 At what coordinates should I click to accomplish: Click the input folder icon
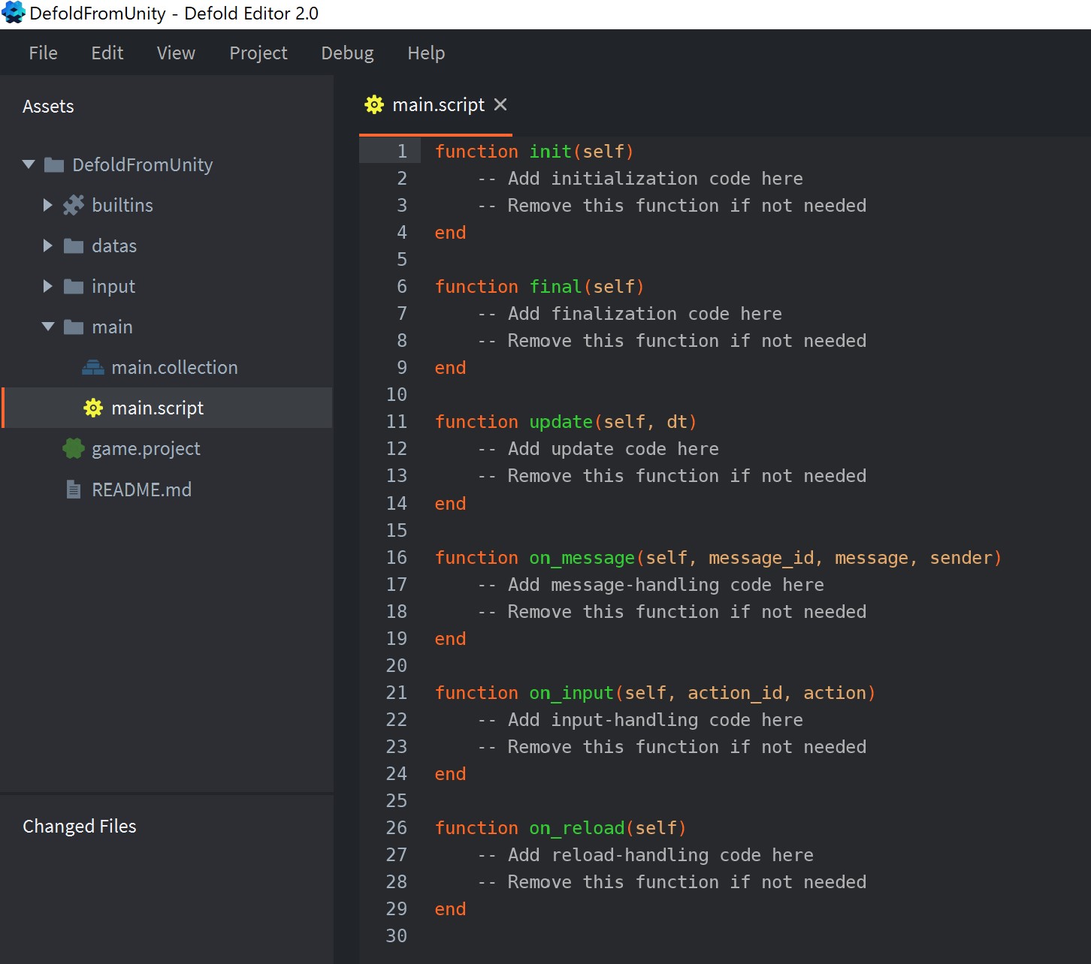coord(74,286)
